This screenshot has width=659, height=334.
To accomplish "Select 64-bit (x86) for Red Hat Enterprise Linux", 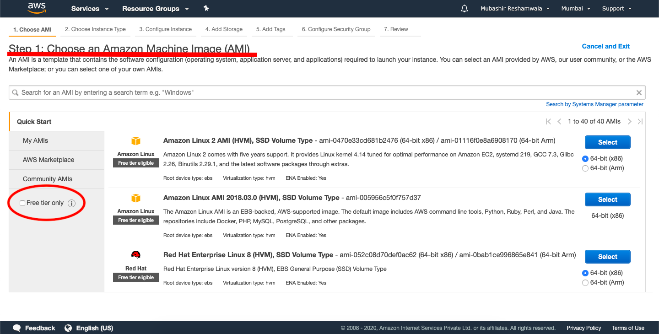I will tap(585, 273).
